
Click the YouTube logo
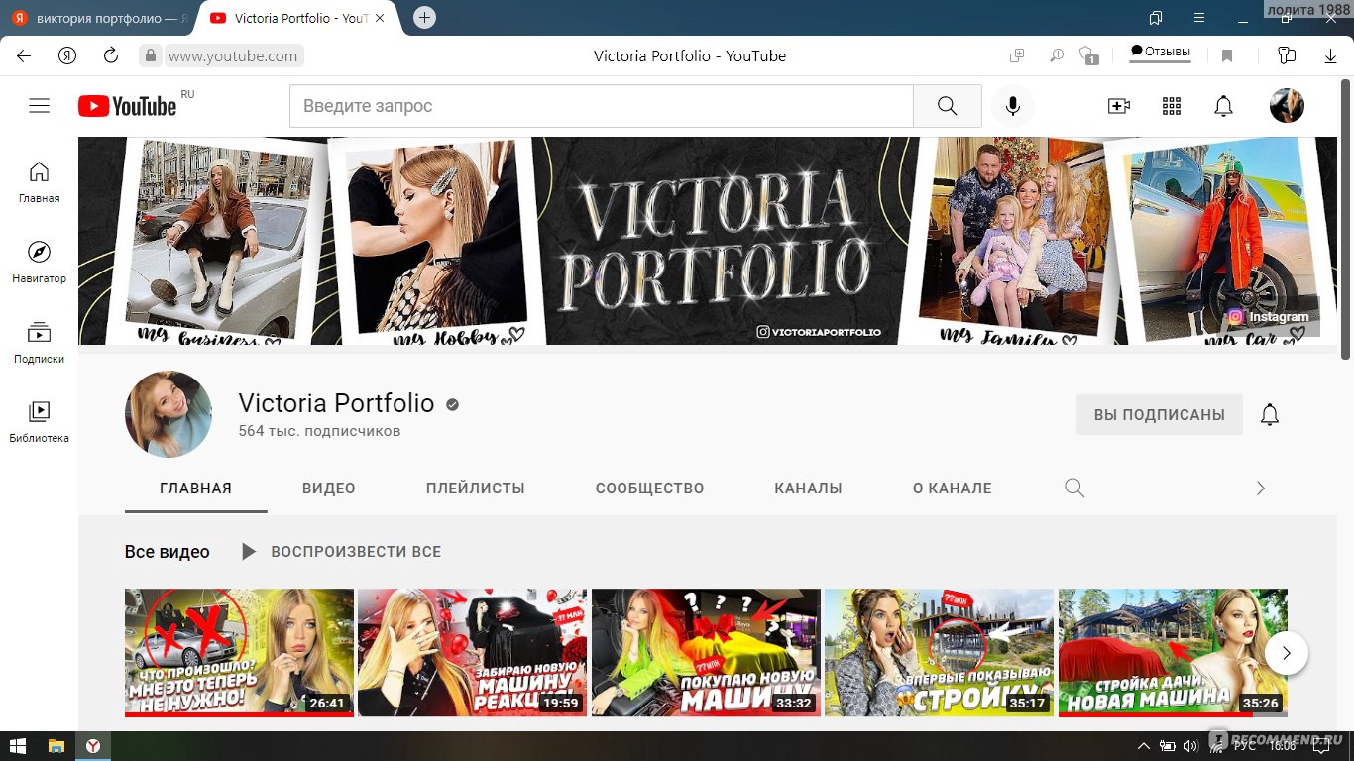pos(128,106)
